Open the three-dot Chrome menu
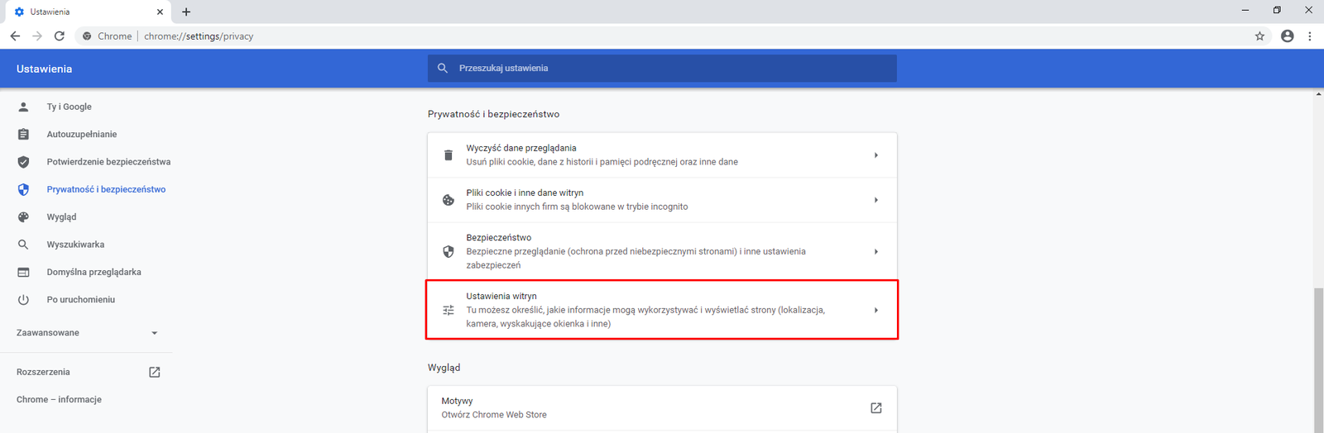Image resolution: width=1324 pixels, height=433 pixels. point(1309,36)
